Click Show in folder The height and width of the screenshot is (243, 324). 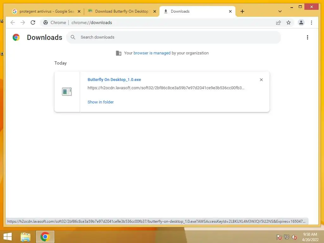pyautogui.click(x=101, y=102)
